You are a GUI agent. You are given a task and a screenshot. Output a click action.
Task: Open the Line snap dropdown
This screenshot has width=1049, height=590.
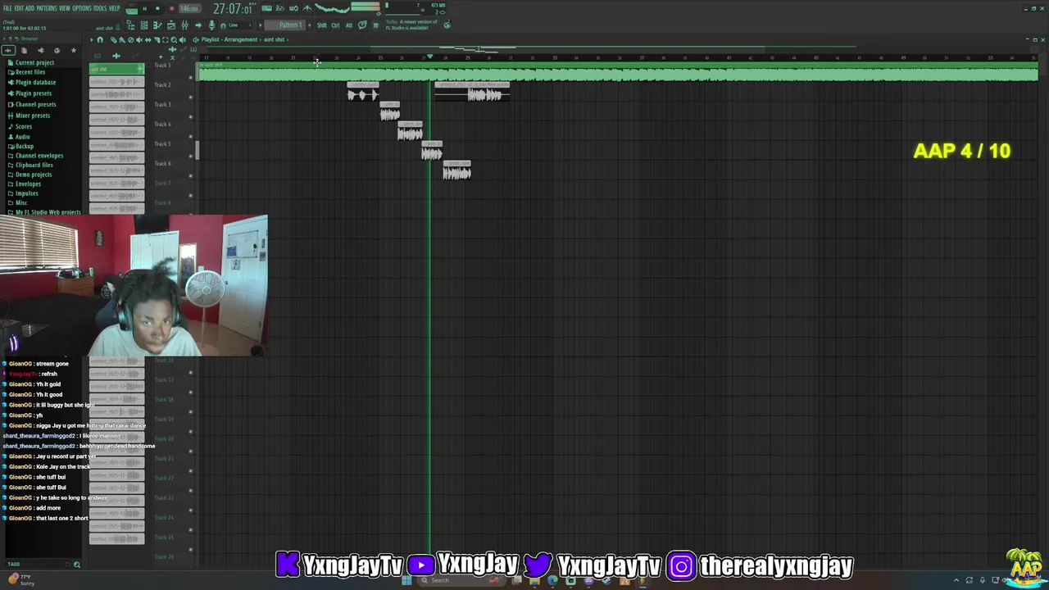point(238,25)
